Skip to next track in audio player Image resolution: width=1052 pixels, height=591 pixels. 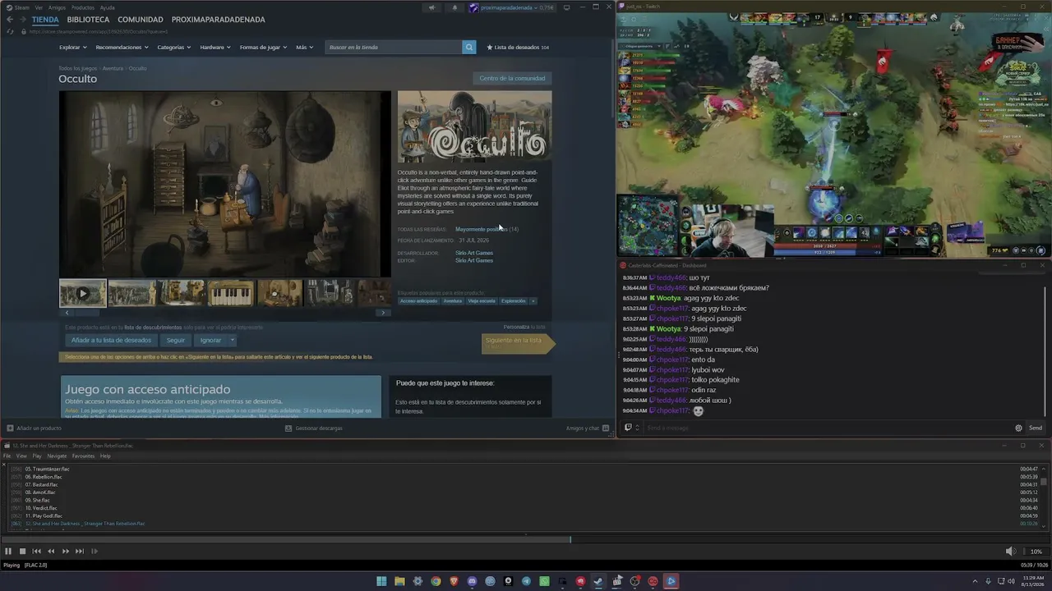point(80,552)
